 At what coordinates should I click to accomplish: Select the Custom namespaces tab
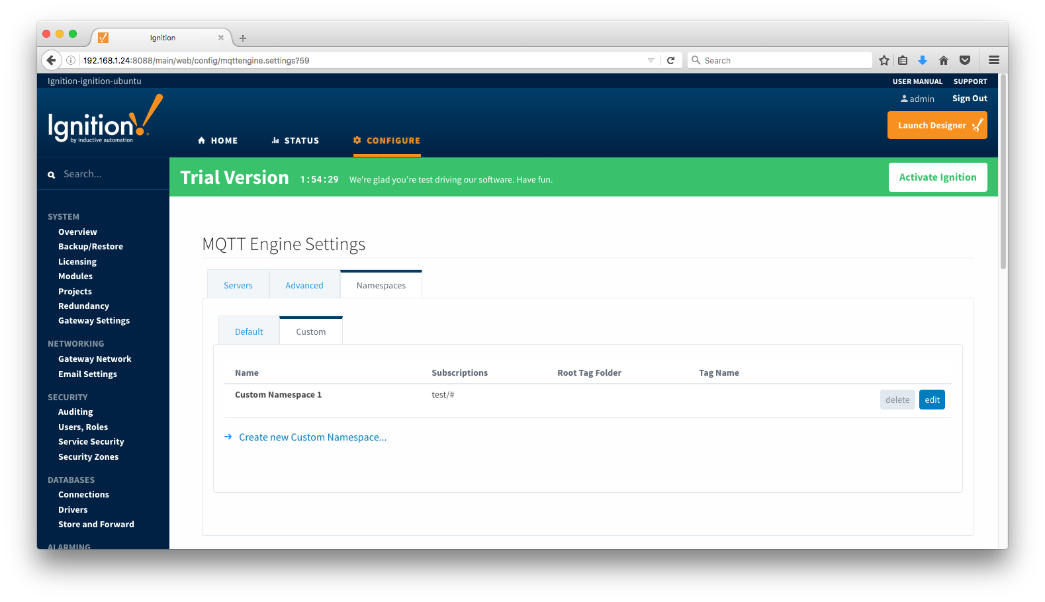tap(311, 331)
